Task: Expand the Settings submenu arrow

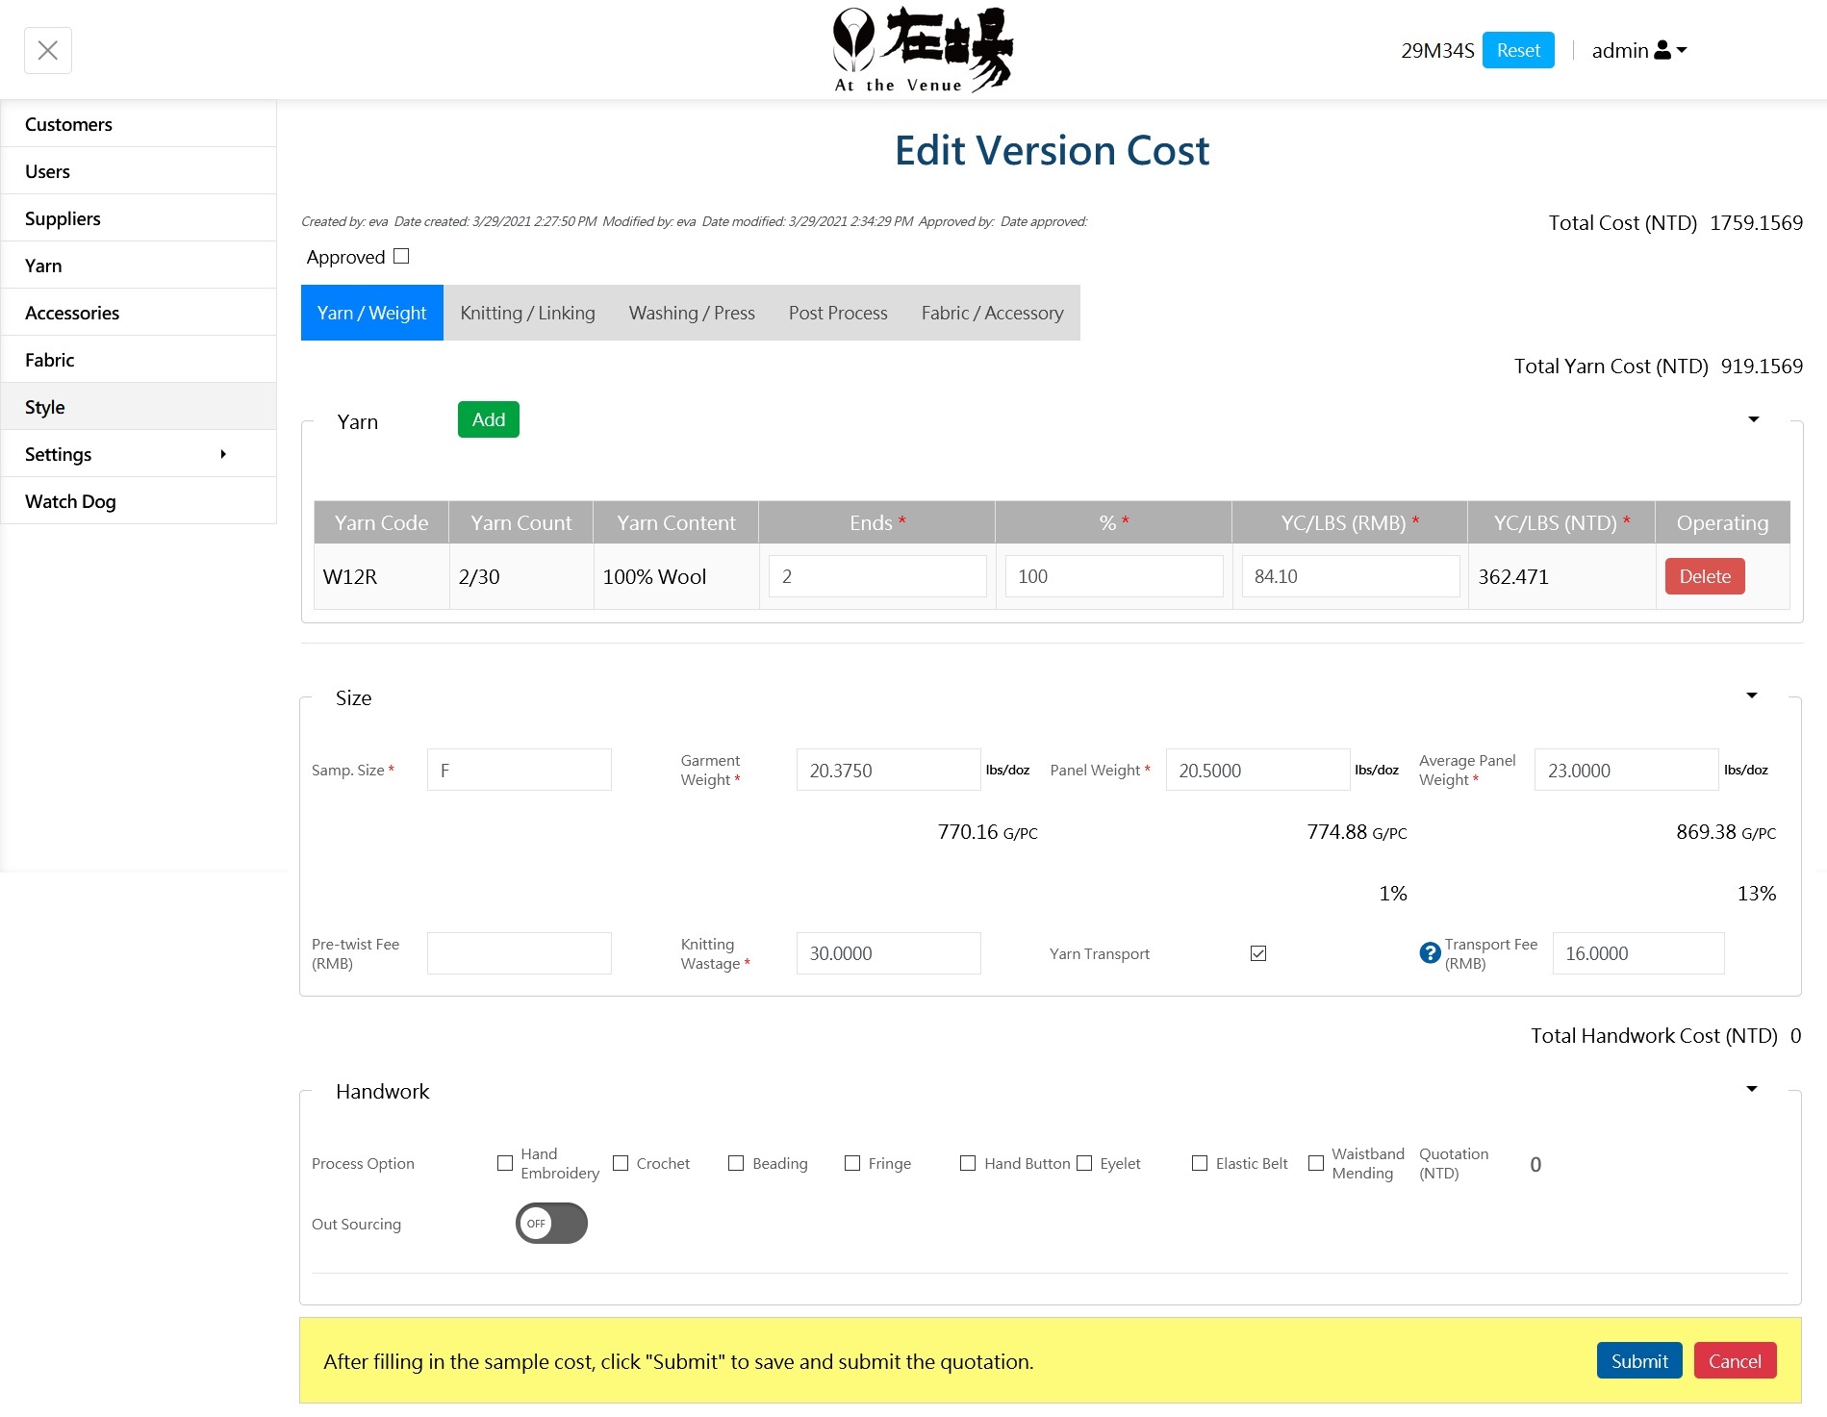Action: [x=223, y=454]
